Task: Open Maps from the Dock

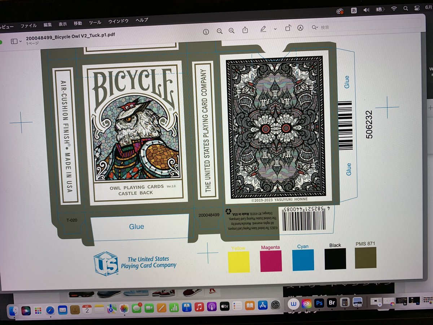Action: (111, 309)
